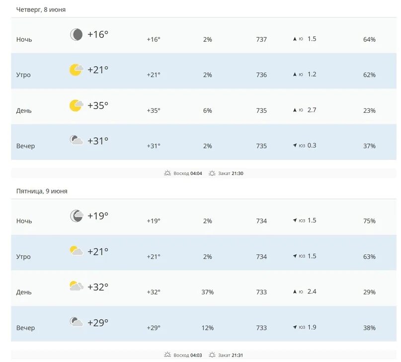Click sunset icon beside Закат 21:31
Screen dimensions: 401x362
click(212, 355)
